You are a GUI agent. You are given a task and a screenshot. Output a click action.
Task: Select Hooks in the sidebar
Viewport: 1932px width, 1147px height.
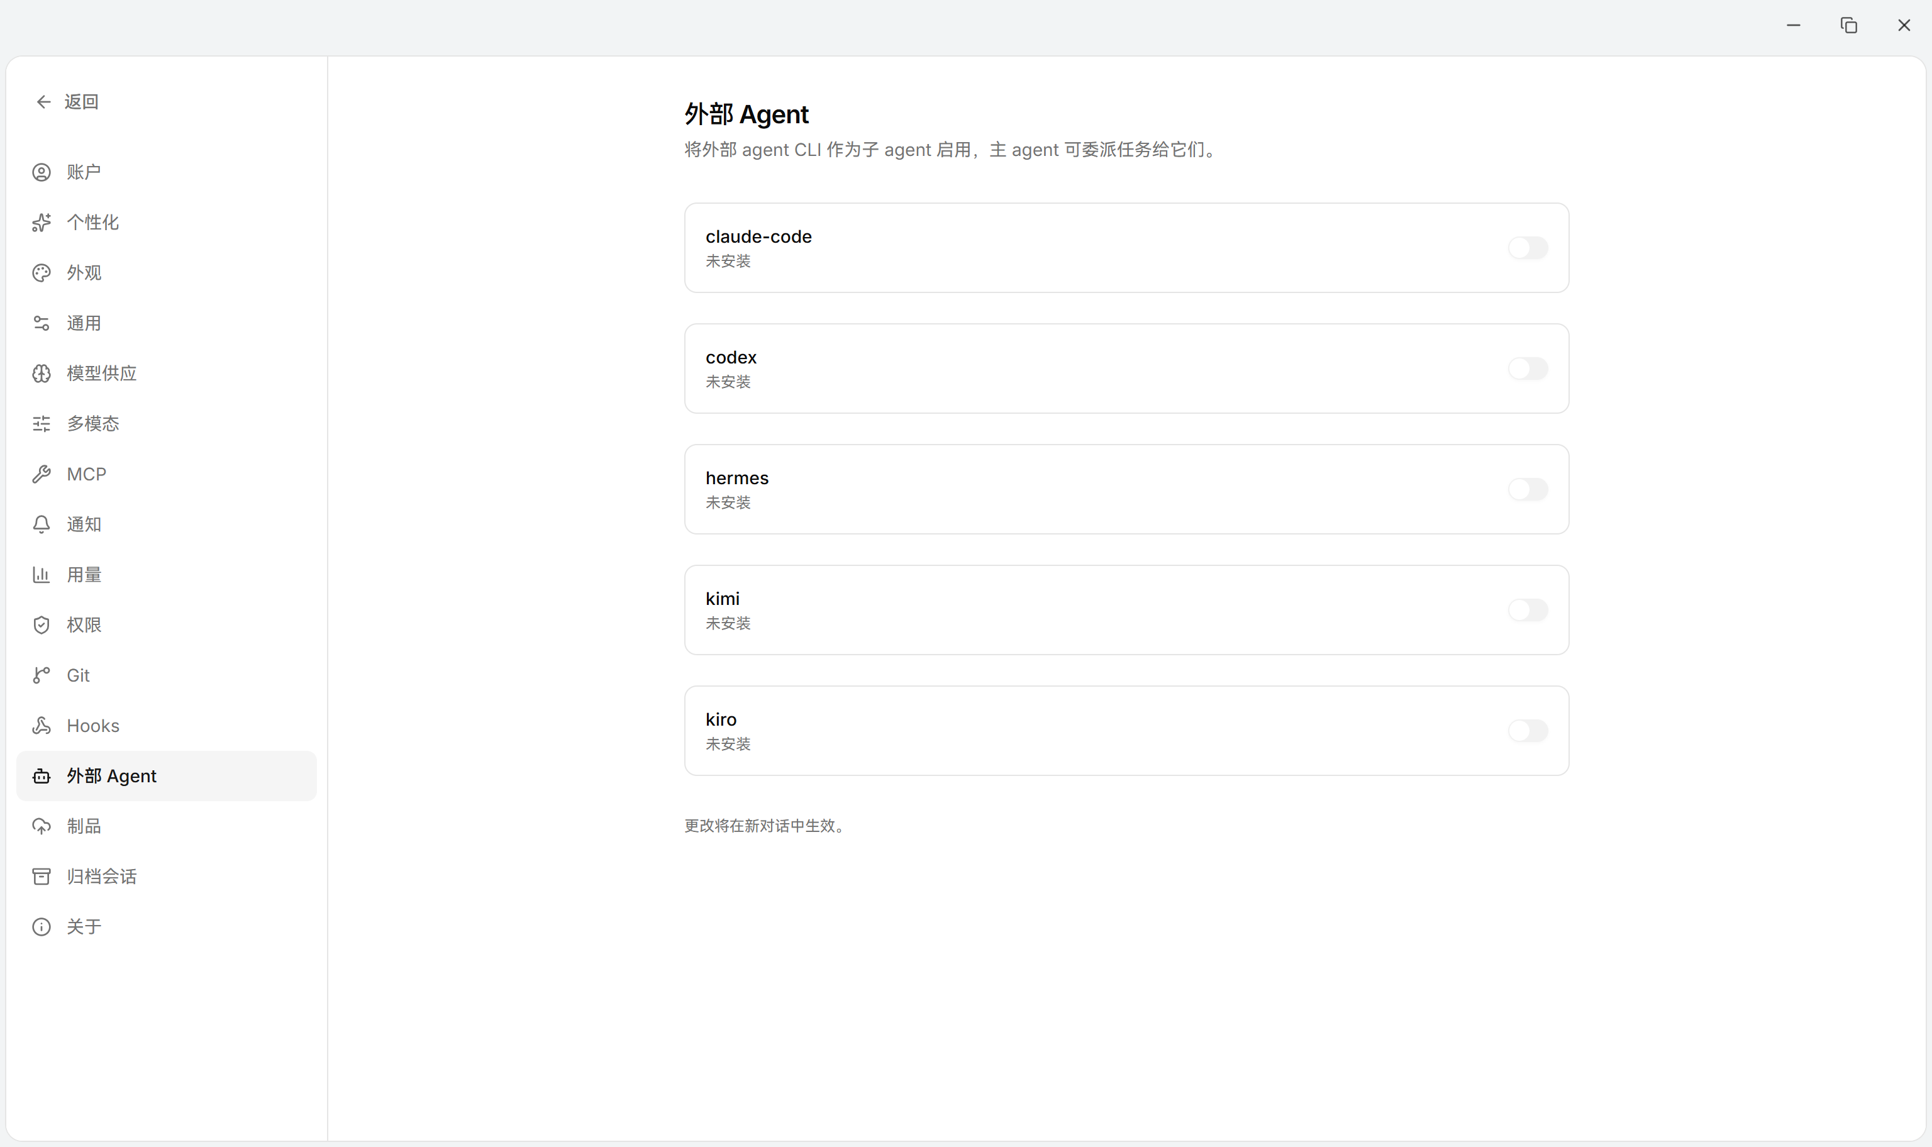coord(166,725)
